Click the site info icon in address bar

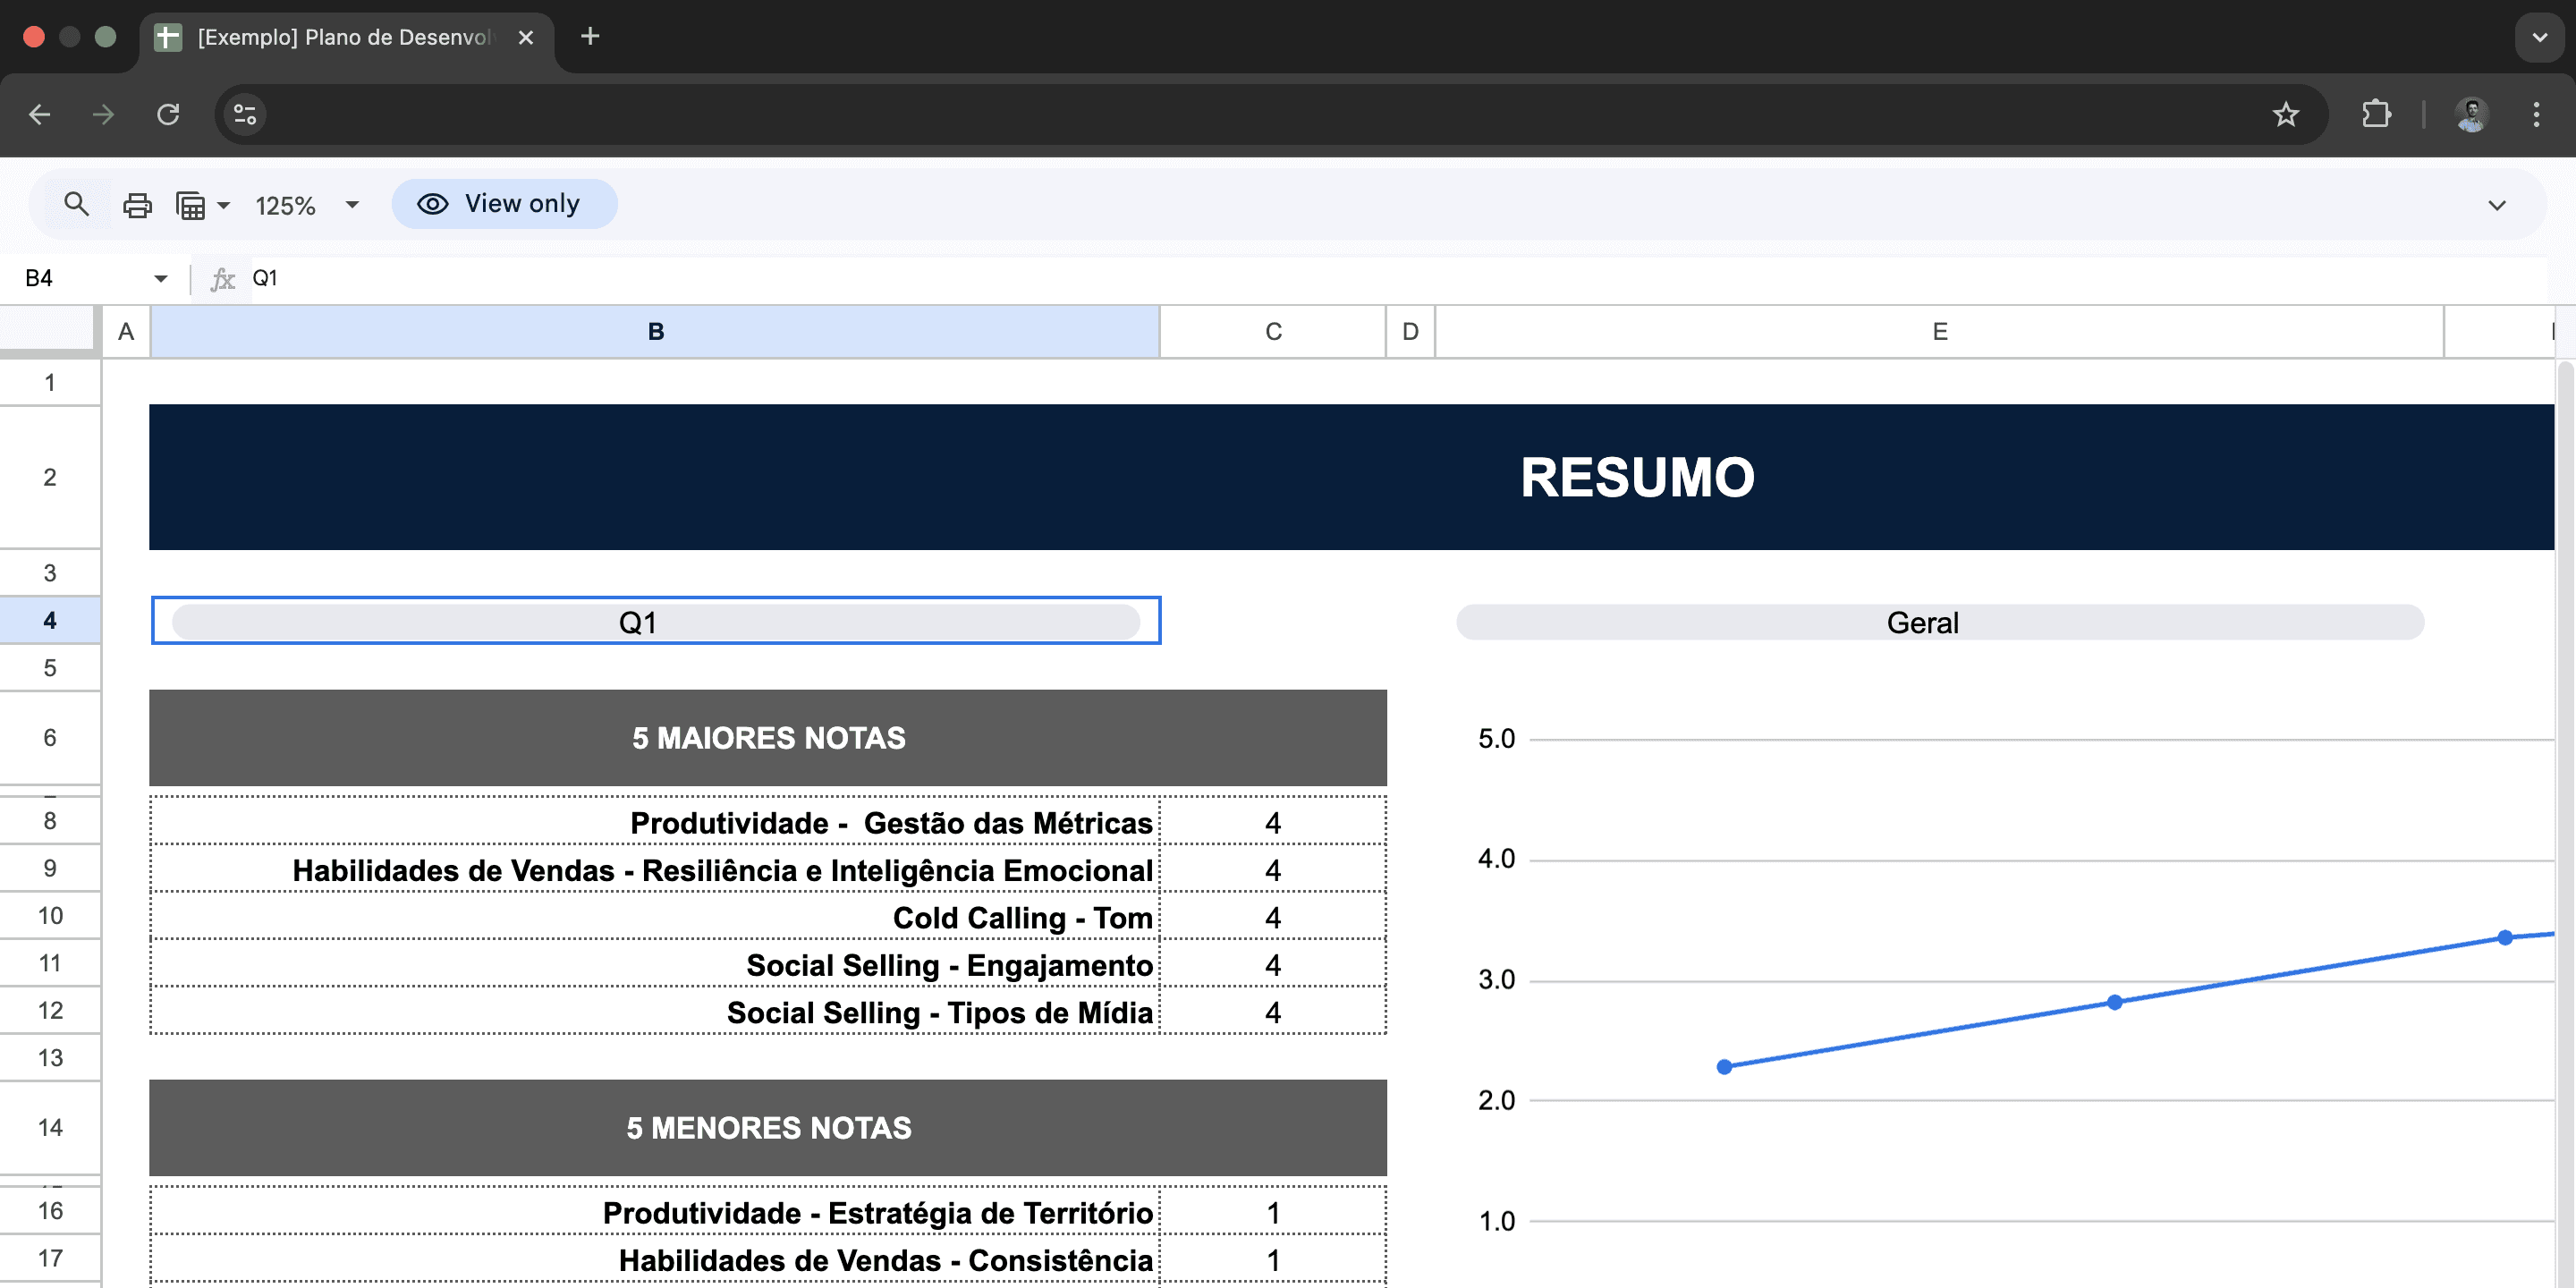coord(245,114)
